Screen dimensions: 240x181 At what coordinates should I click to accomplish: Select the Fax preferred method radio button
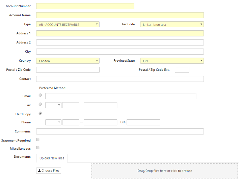tap(41, 104)
